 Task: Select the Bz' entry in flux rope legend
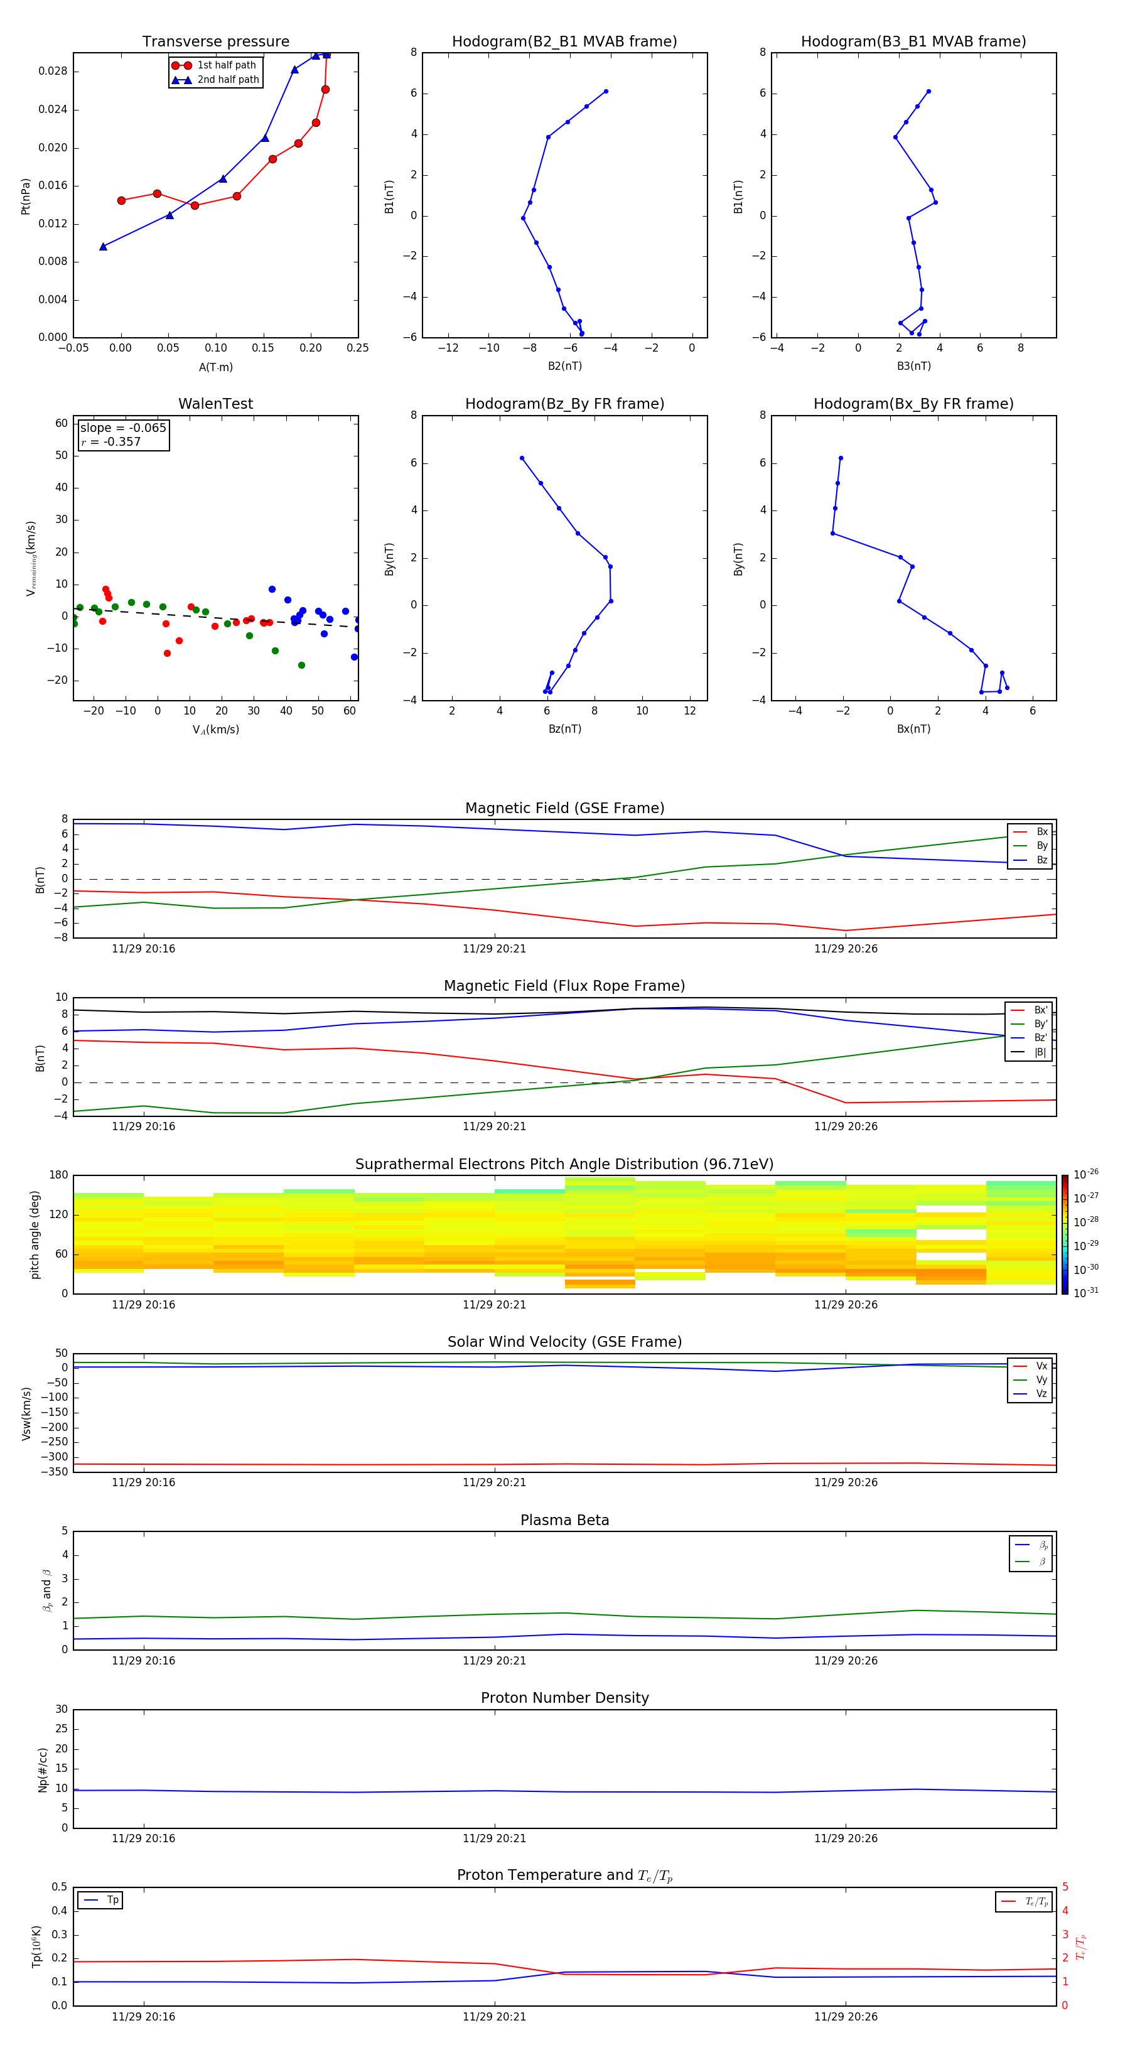point(1030,1038)
